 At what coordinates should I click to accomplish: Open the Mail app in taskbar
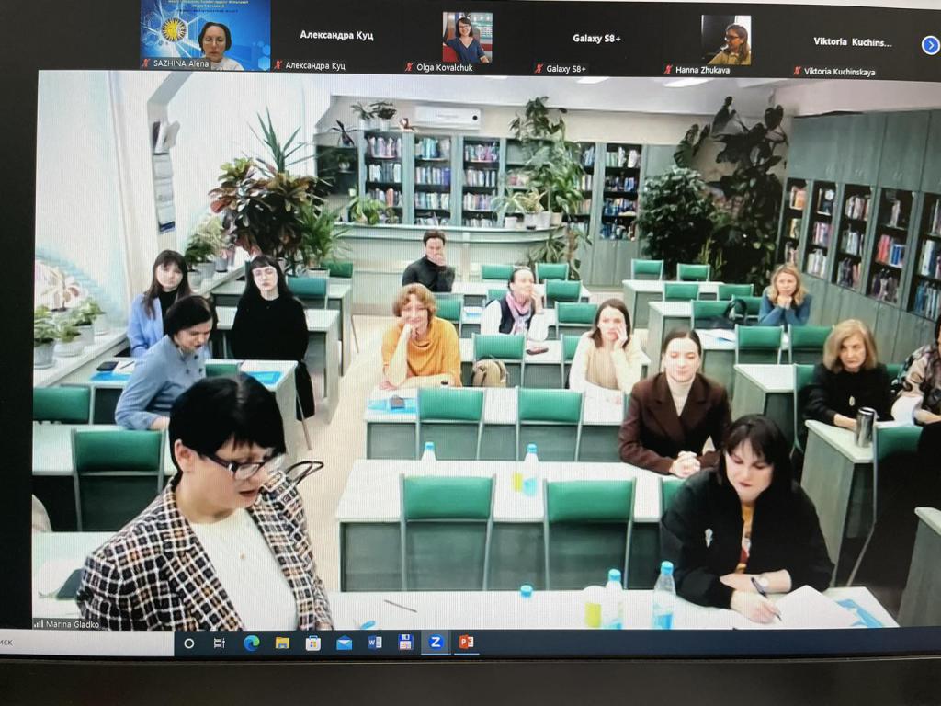345,643
